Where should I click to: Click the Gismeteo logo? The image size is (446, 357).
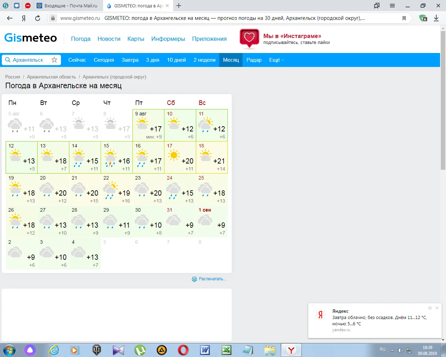tap(31, 38)
